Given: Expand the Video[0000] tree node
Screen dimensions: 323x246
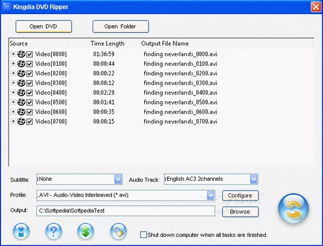Looking at the screenshot, I should [x=13, y=54].
